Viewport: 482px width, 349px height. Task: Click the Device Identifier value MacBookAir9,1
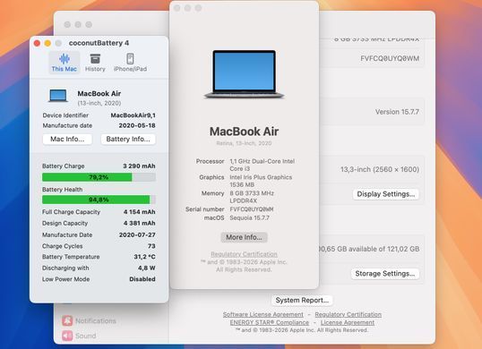(x=133, y=115)
